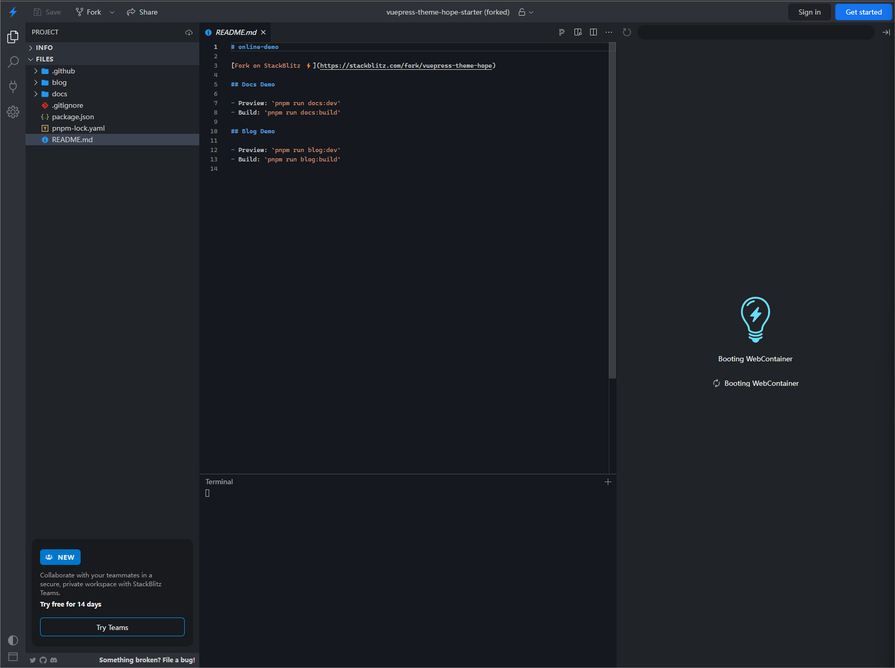Add a new terminal with plus icon
Viewport: 895px width, 668px height.
click(608, 482)
